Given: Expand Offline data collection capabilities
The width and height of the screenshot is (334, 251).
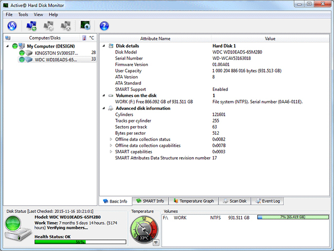Looking at the screenshot, I should [111, 145].
